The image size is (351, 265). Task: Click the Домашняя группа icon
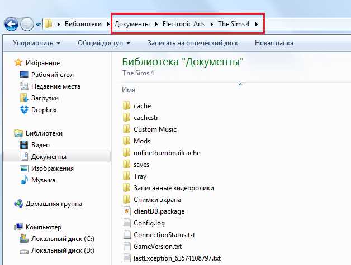[18, 203]
